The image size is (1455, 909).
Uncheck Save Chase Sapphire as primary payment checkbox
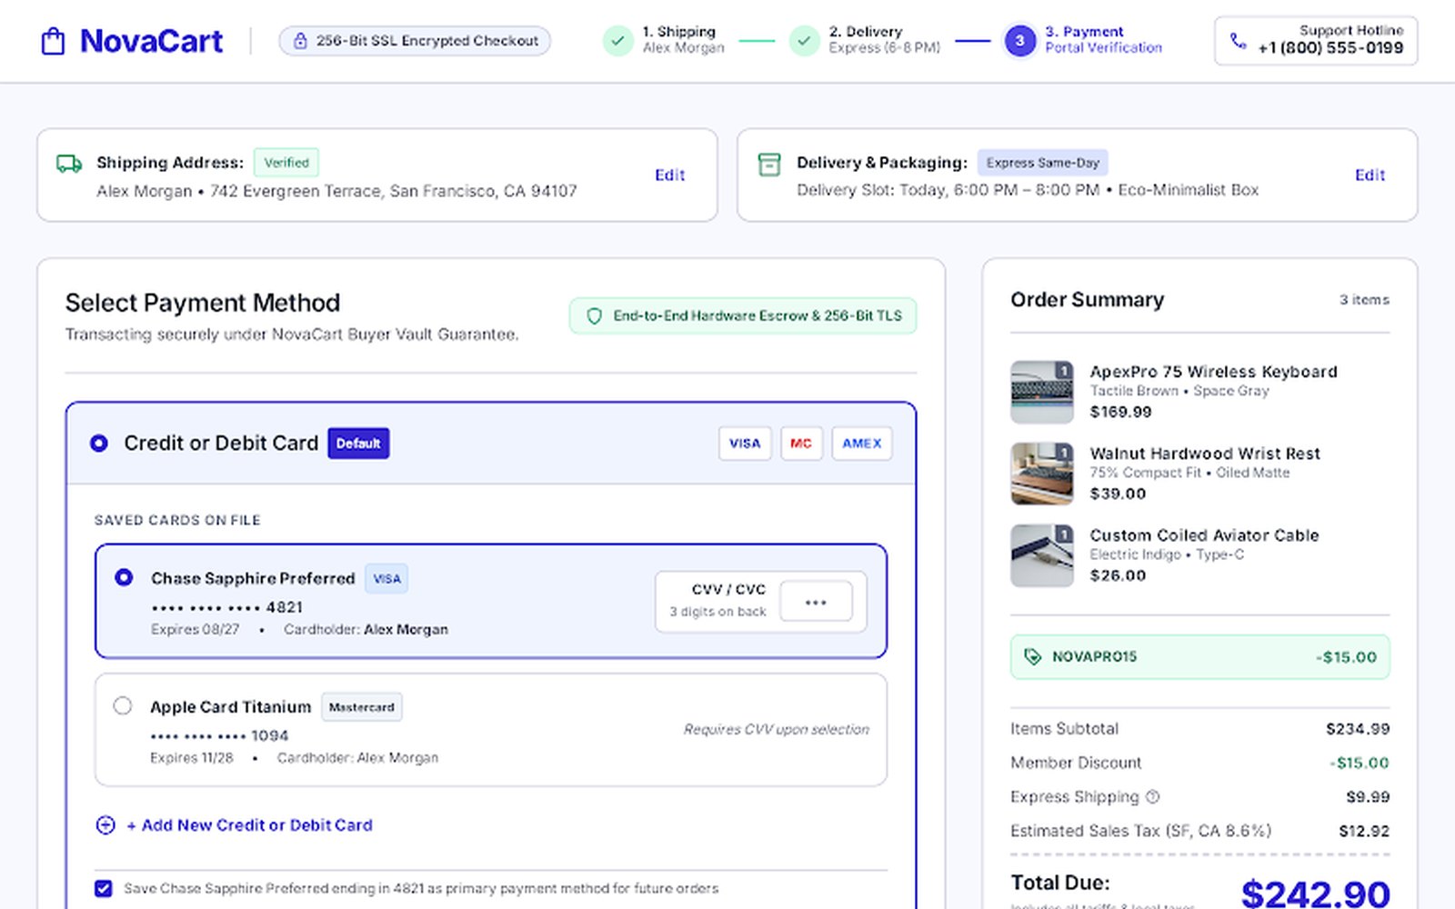coord(104,888)
